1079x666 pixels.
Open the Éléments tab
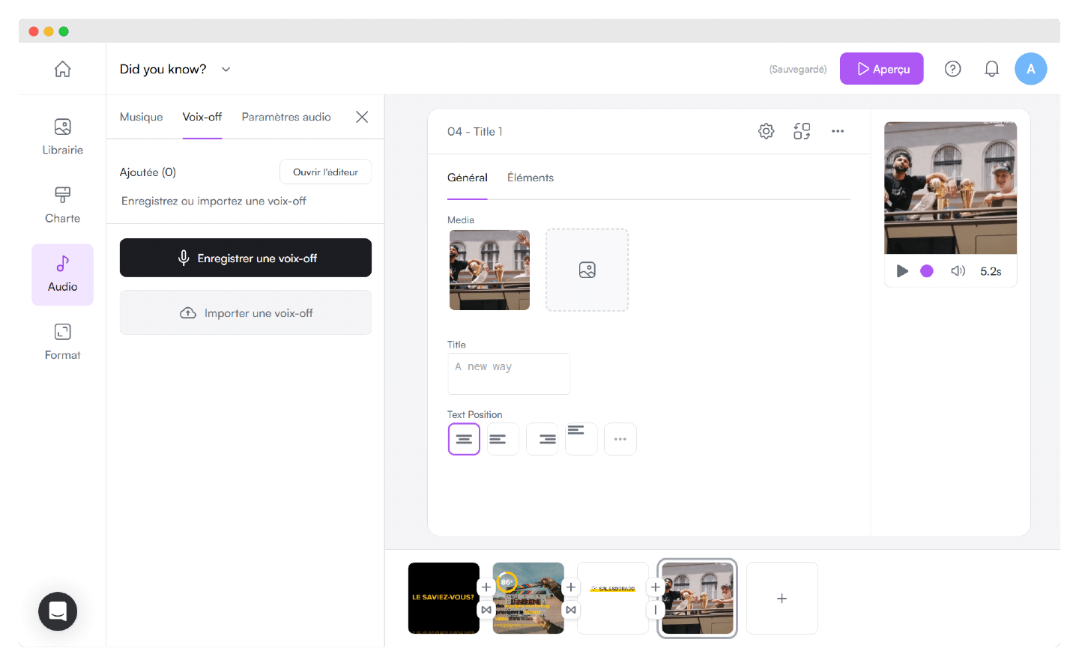531,178
